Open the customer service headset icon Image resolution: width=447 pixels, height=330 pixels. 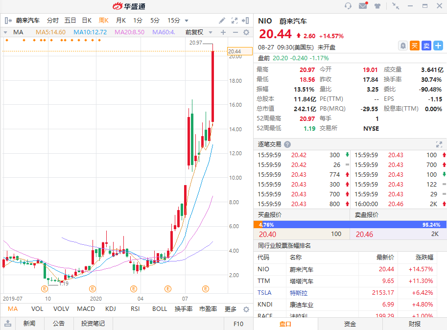point(348,6)
